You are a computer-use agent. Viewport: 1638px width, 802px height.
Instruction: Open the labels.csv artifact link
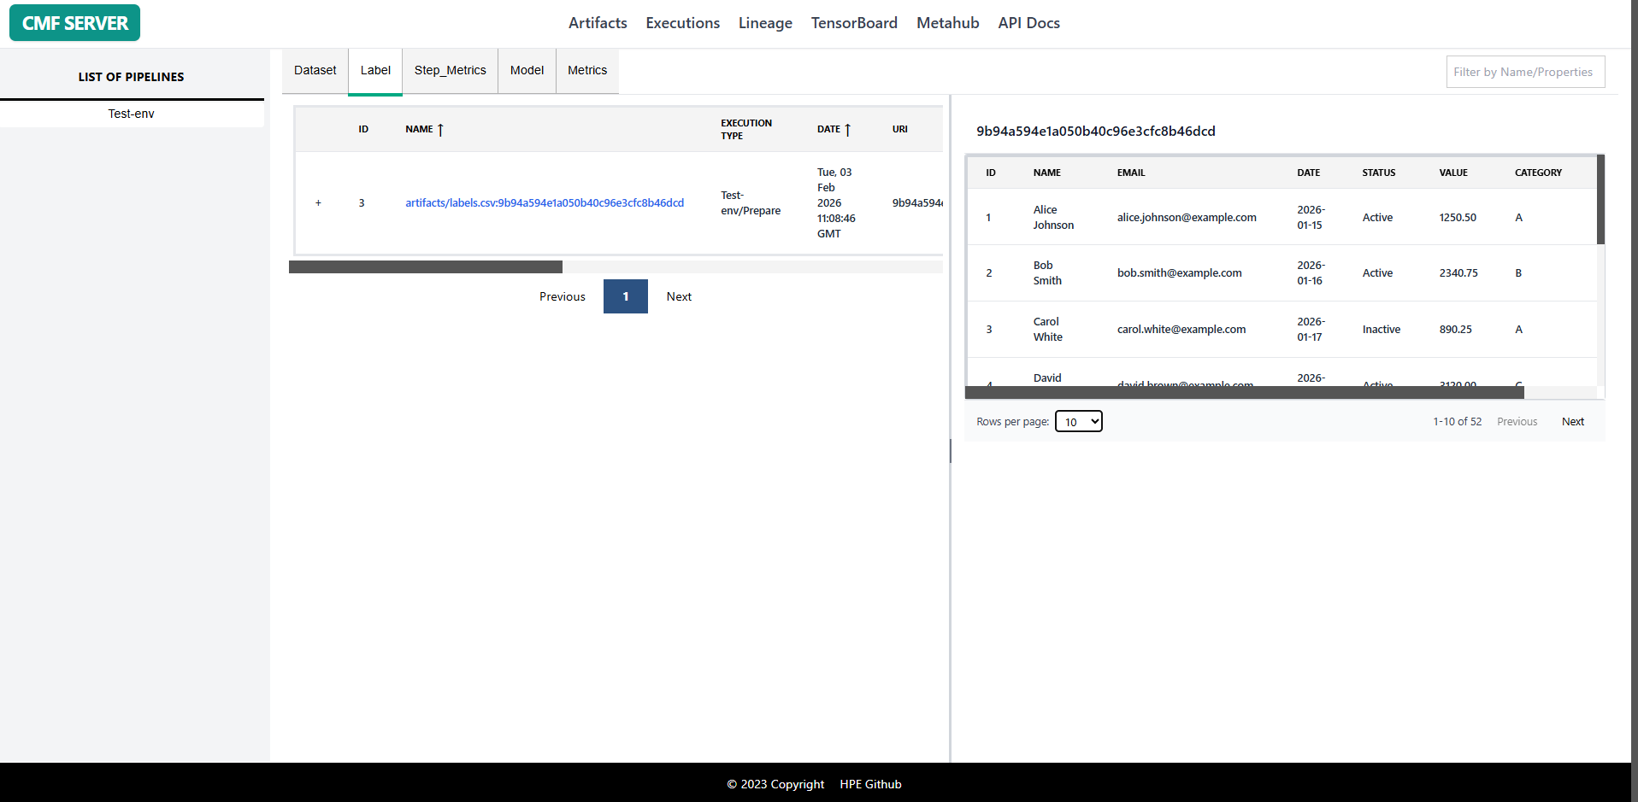(545, 203)
